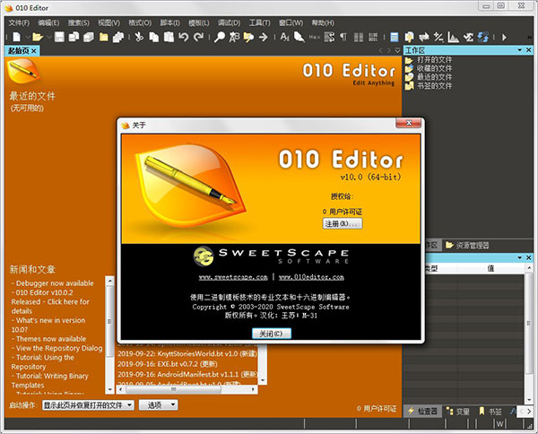
Task: Select 打开的文件 in the workspace tree
Action: tap(434, 60)
